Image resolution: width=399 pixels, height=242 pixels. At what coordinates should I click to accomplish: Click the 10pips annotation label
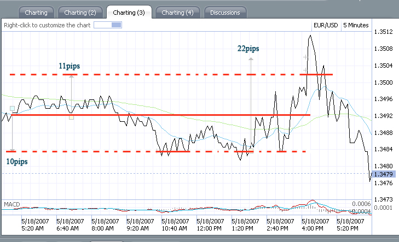(x=17, y=162)
